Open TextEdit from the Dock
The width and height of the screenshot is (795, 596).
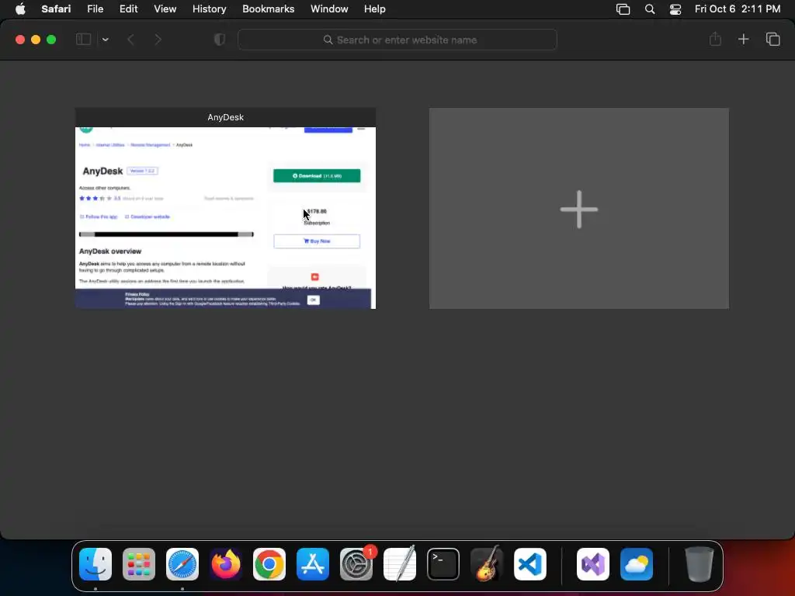tap(400, 564)
